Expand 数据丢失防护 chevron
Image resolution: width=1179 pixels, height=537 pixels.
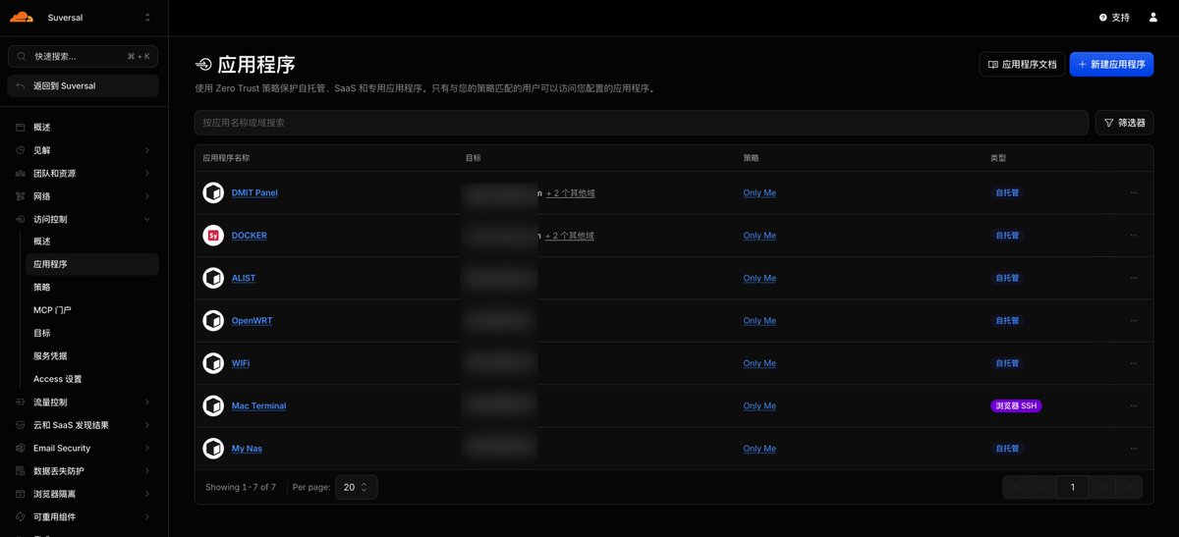tap(146, 471)
